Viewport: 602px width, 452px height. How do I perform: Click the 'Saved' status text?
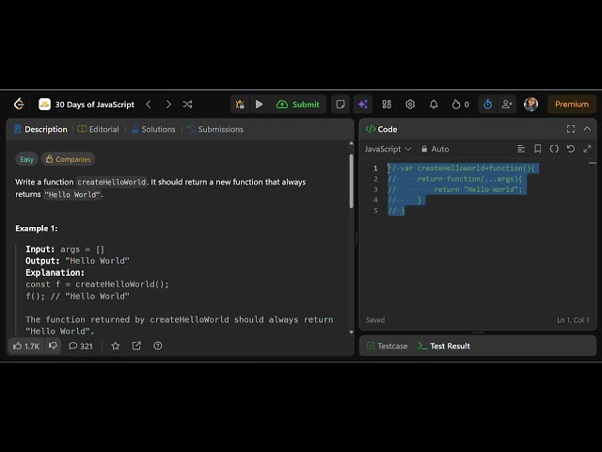(375, 320)
